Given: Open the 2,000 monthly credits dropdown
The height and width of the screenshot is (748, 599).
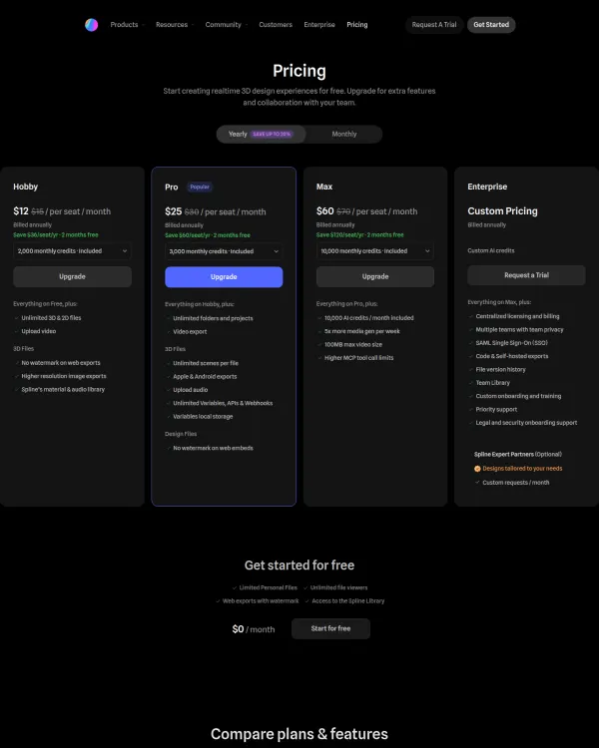Looking at the screenshot, I should tap(72, 251).
